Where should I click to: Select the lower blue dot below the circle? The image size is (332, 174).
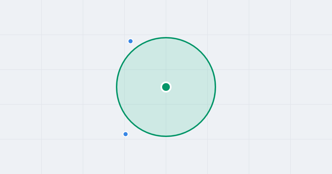pos(126,134)
